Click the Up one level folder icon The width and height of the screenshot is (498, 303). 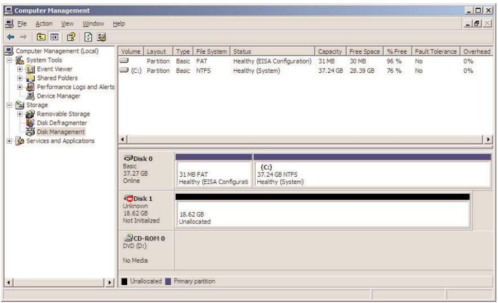[41, 37]
